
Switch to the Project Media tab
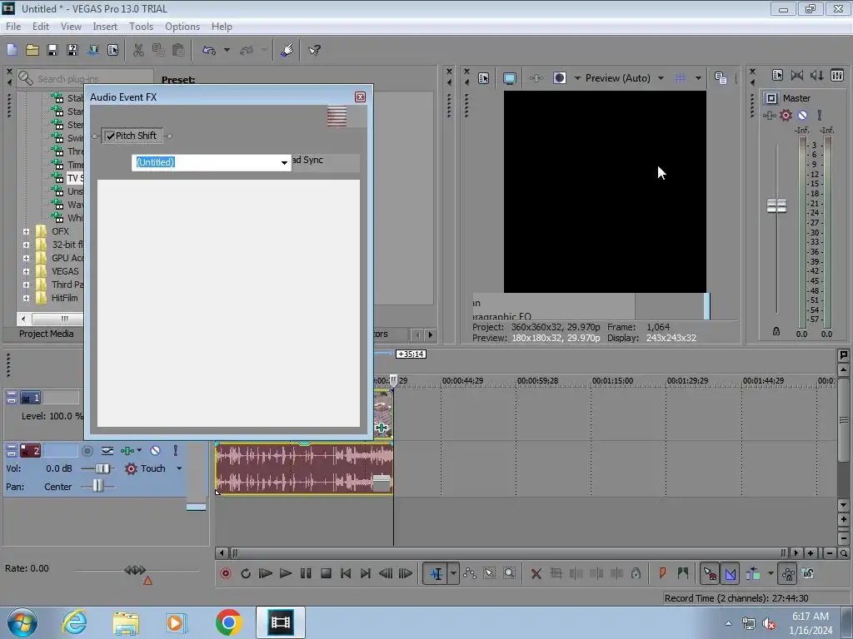click(x=47, y=334)
